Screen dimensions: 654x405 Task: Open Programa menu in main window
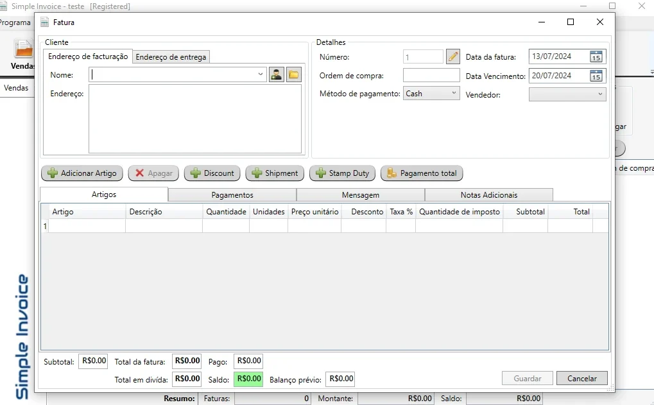15,22
